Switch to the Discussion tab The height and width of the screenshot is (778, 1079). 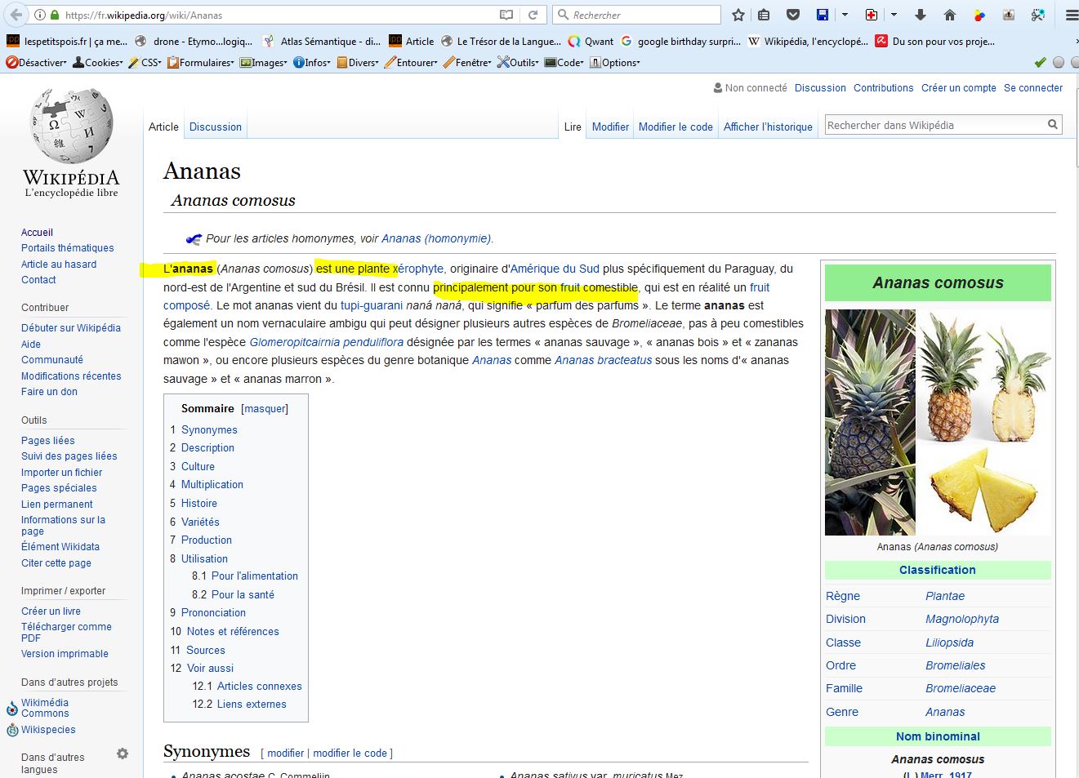[216, 127]
